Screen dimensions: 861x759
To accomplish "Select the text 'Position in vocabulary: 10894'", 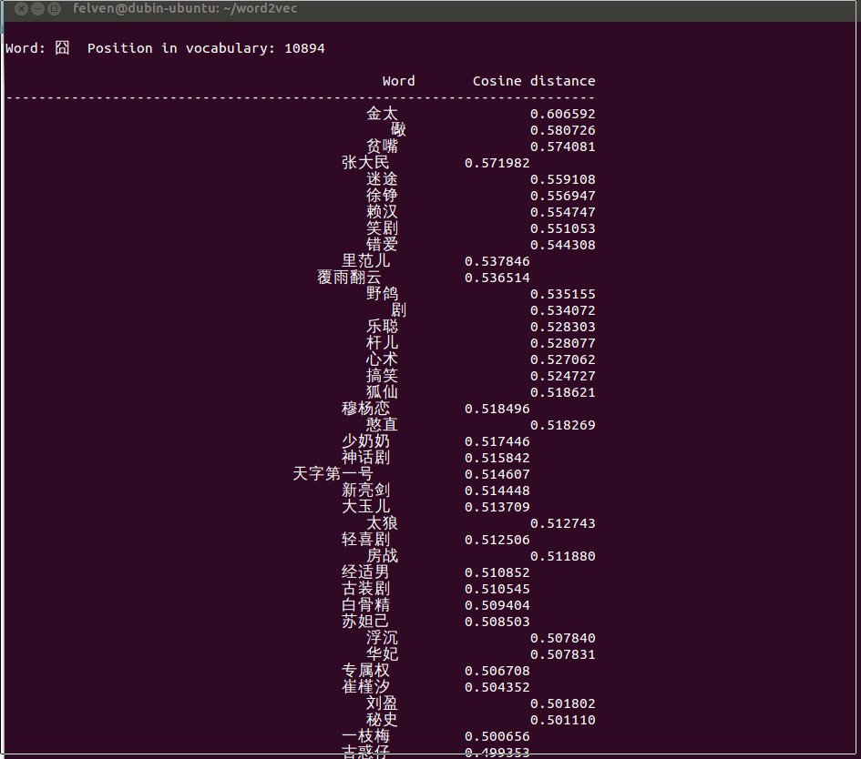I will [206, 48].
